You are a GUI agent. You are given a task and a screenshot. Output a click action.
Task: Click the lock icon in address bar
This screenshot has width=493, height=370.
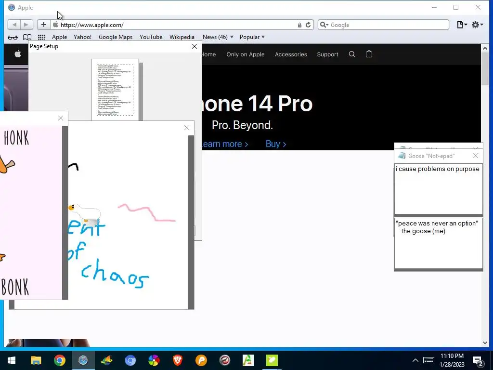click(299, 25)
